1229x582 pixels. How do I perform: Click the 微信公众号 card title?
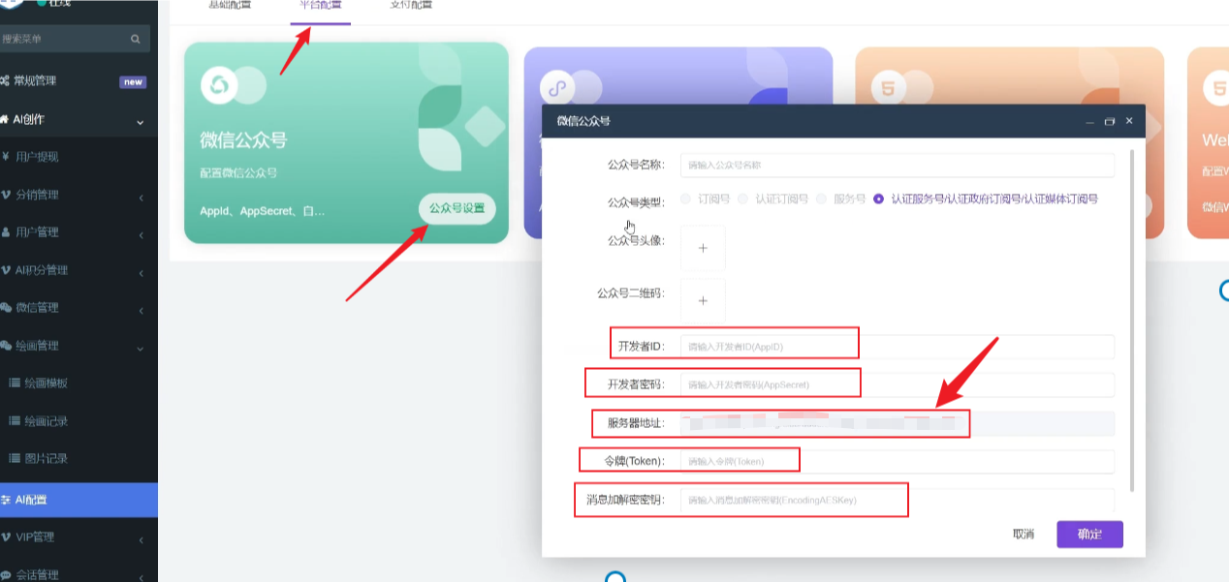click(x=243, y=141)
